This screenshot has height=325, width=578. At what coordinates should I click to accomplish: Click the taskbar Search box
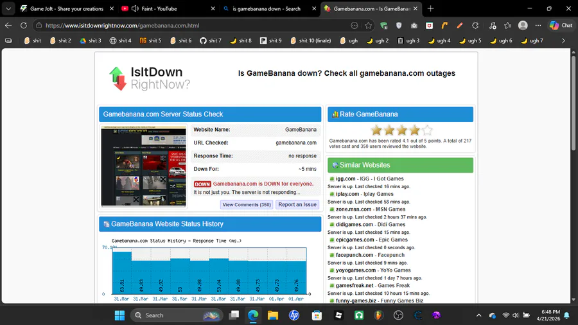(177, 315)
